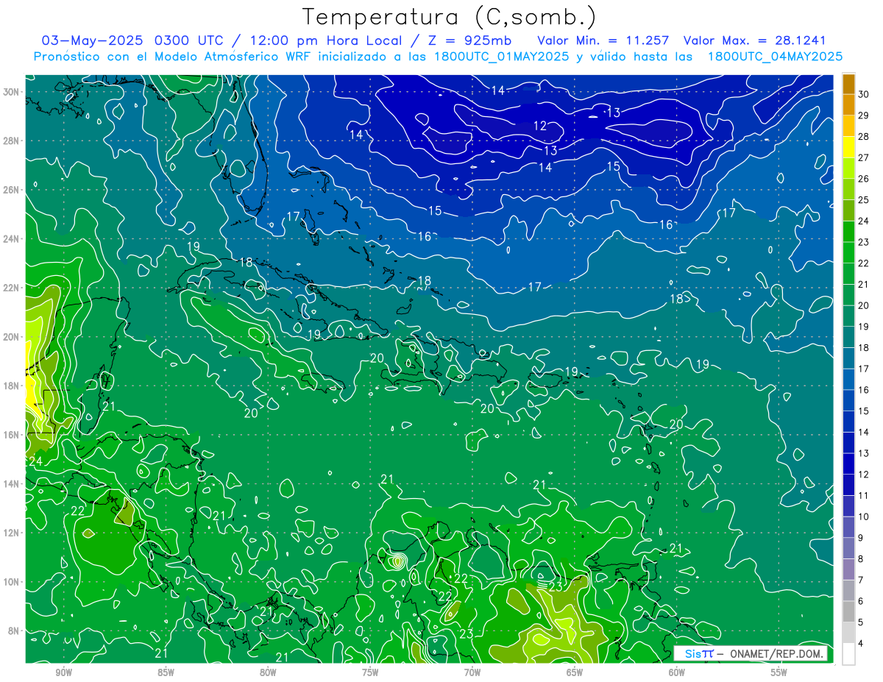Click the "80W" longitude axis label

click(268, 672)
